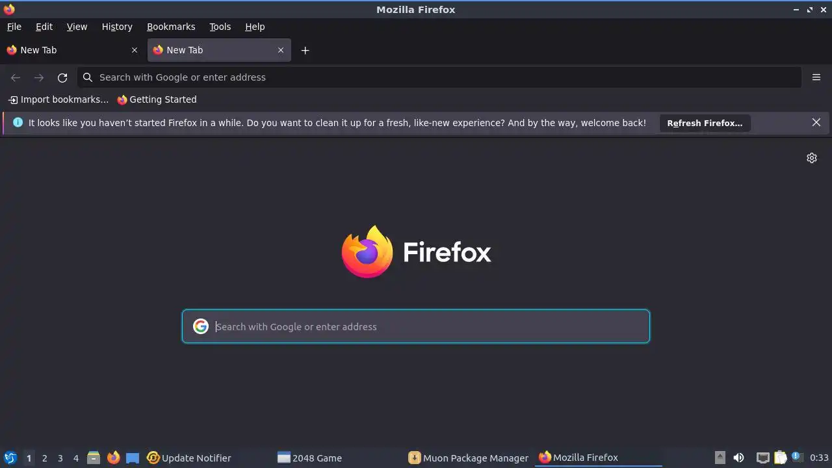The height and width of the screenshot is (468, 832).
Task: Click the info icon in notification bar
Action: click(18, 122)
